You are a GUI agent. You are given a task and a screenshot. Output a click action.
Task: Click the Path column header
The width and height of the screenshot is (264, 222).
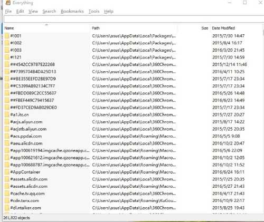pos(134,28)
